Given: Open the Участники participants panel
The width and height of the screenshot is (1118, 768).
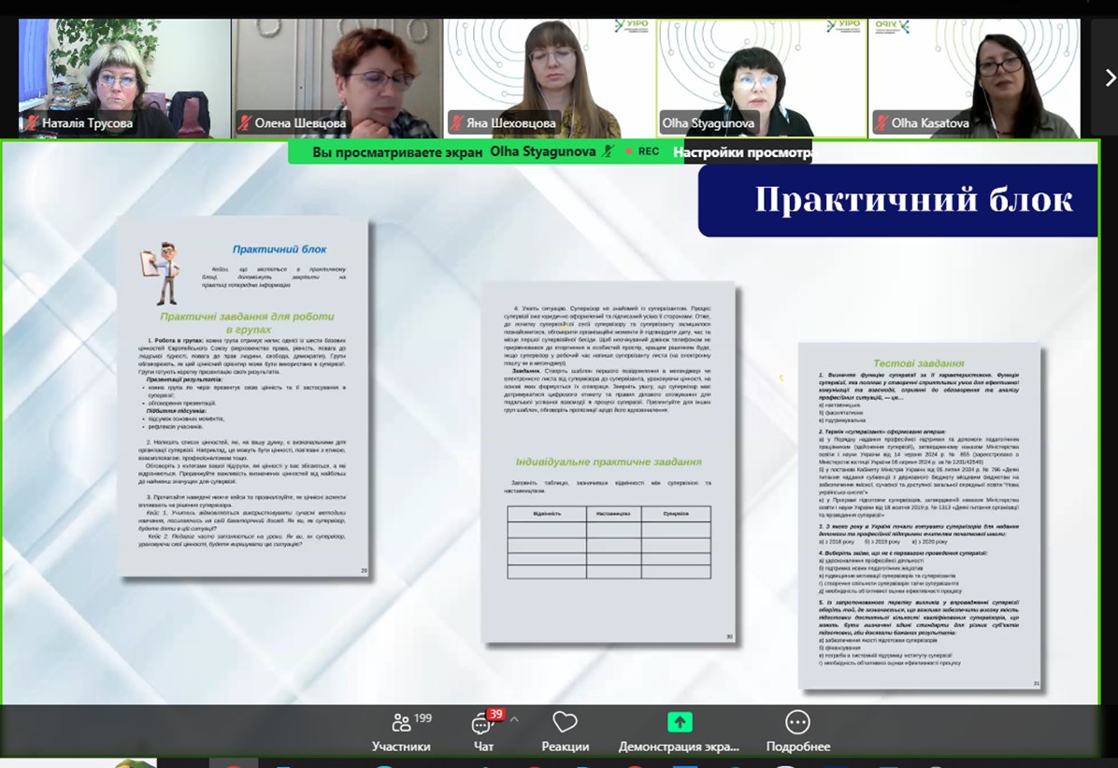Looking at the screenshot, I should (x=401, y=731).
